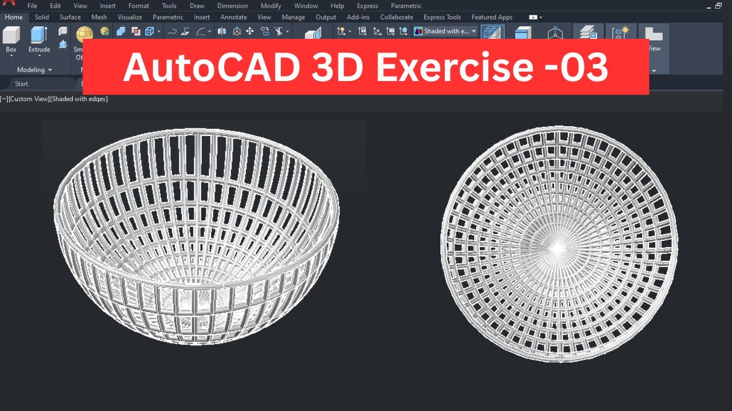Switch to the Collaborate ribbon tab
732x411 pixels.
click(x=396, y=17)
